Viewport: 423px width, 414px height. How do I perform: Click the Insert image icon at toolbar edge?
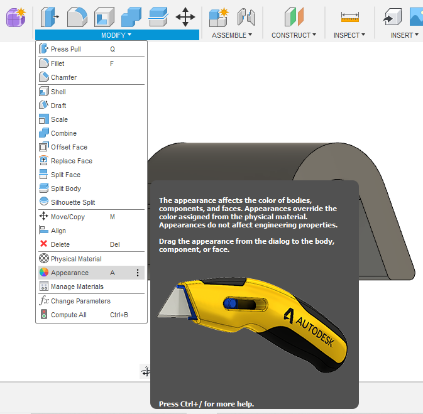(x=416, y=17)
